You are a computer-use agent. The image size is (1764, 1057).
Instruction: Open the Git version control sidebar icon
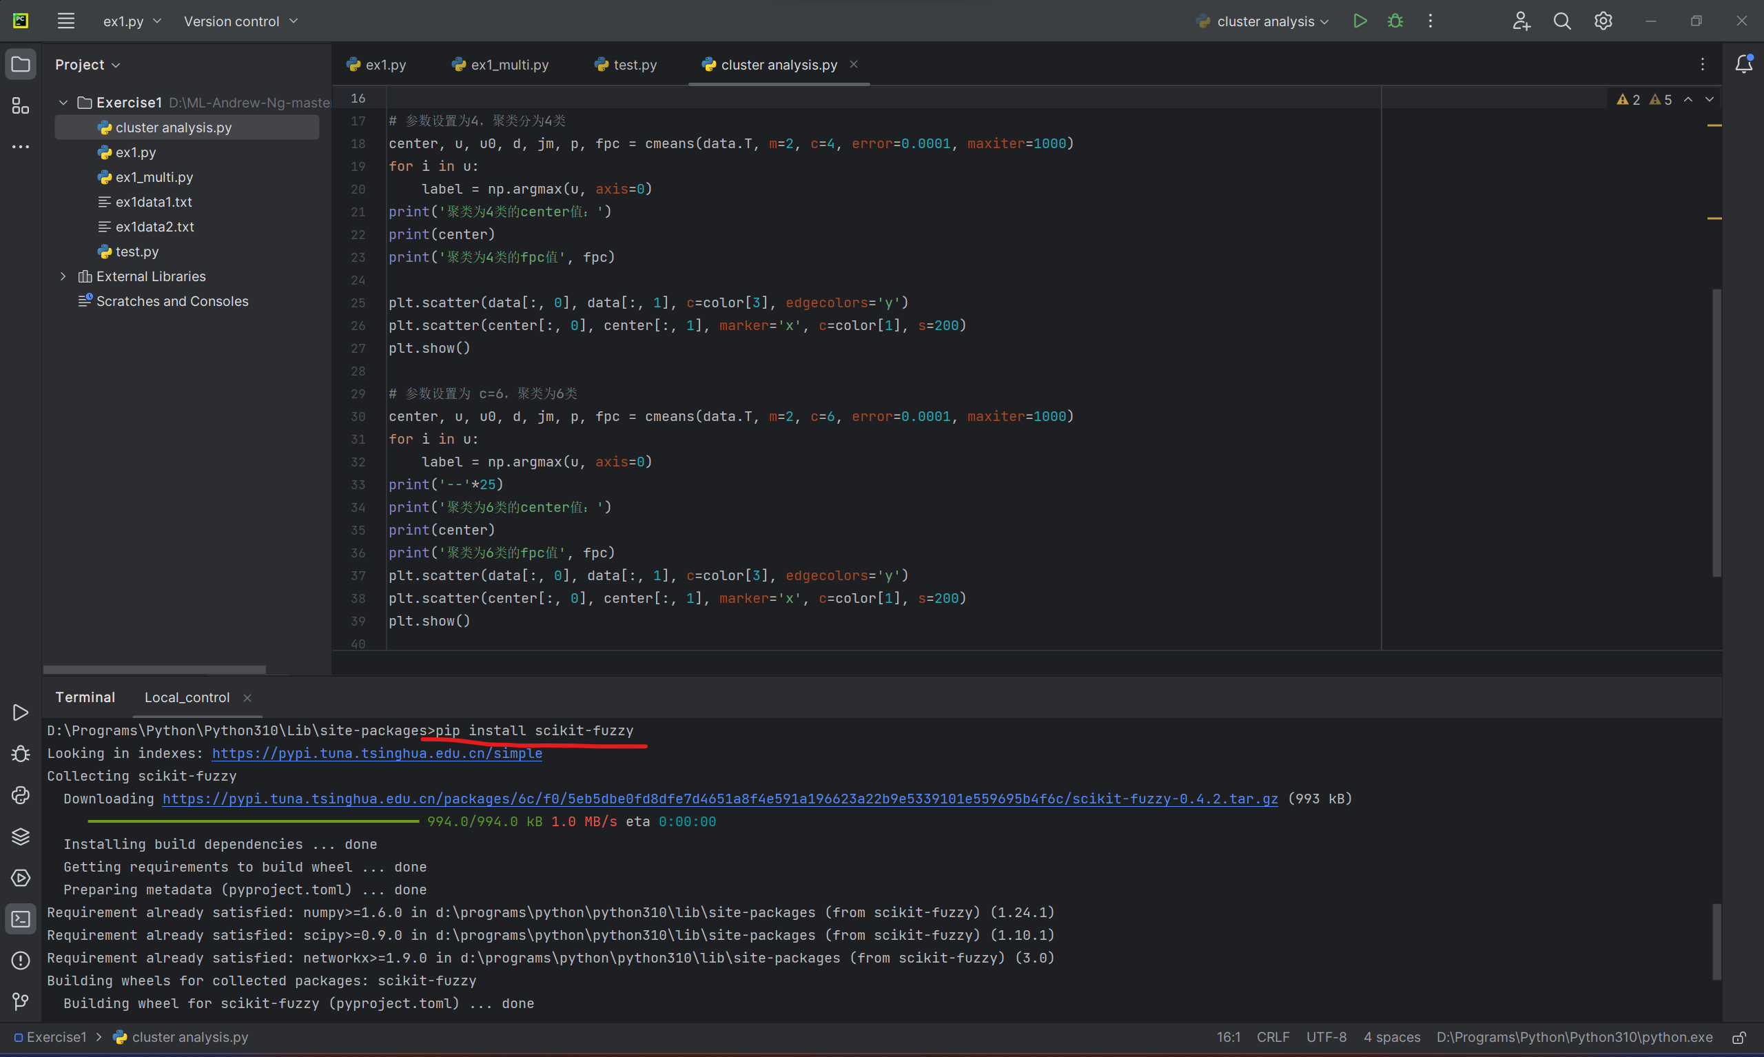[x=21, y=1001]
